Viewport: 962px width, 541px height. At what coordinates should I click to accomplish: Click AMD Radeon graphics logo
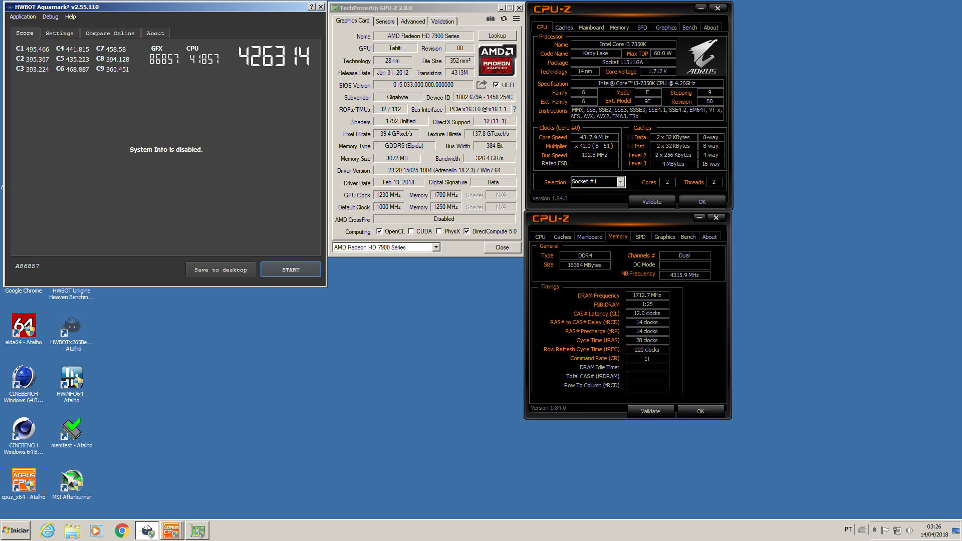pos(497,60)
